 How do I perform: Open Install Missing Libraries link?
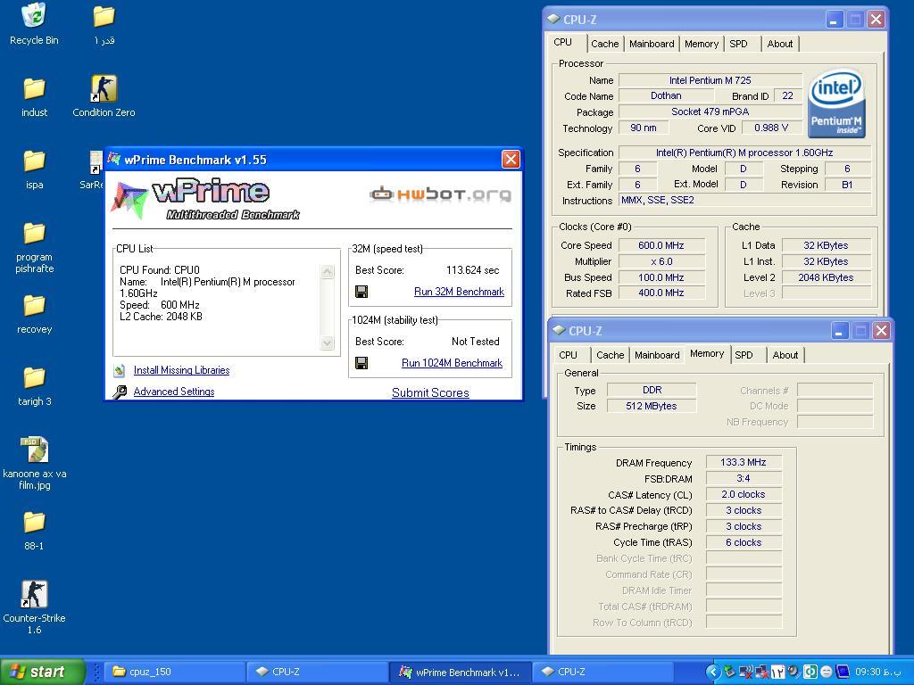coord(181,370)
